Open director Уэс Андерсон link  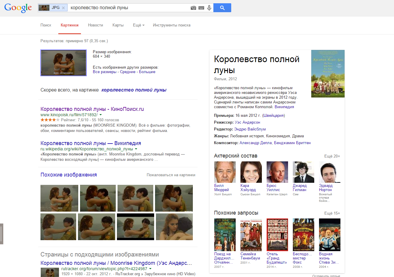point(247,122)
